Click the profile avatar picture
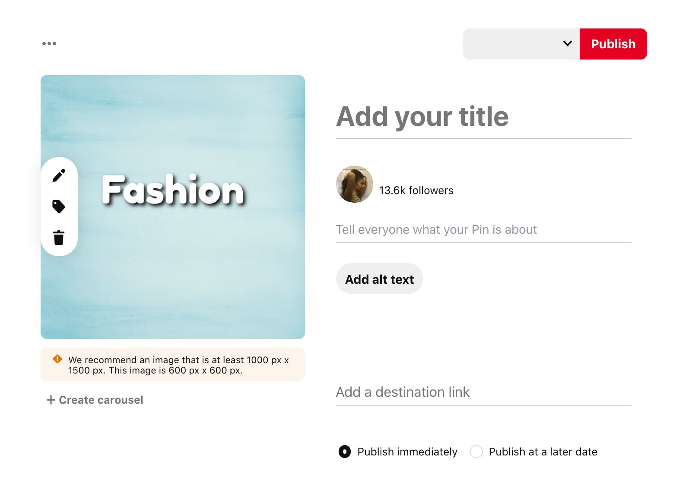673x496 pixels. pos(354,184)
